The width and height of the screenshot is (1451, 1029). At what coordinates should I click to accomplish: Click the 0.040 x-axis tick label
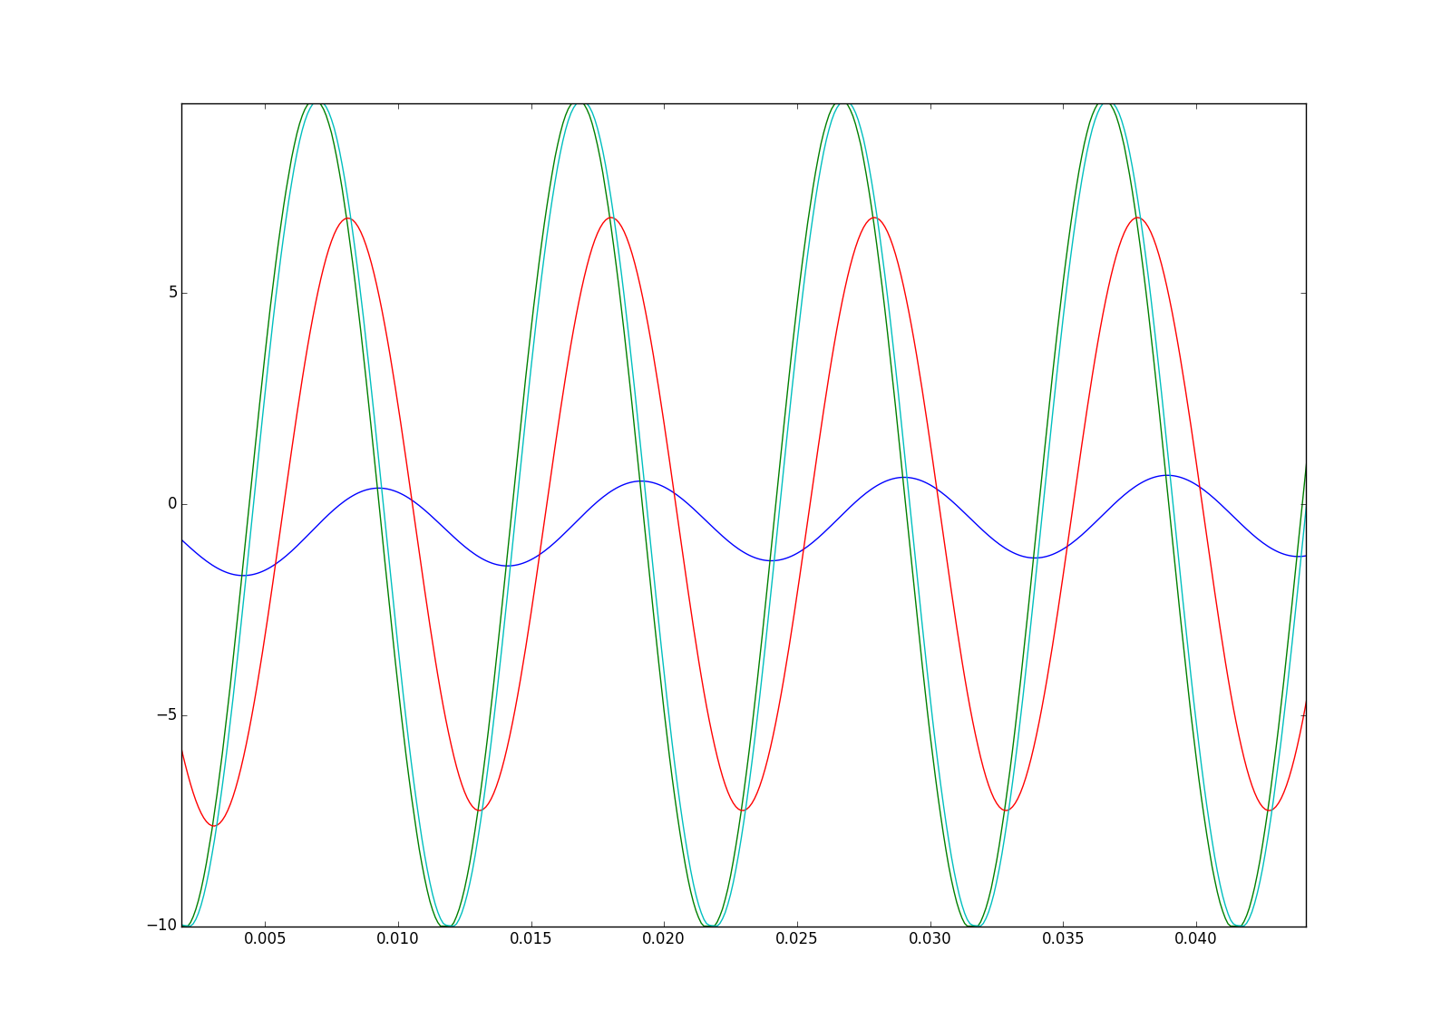point(1195,939)
